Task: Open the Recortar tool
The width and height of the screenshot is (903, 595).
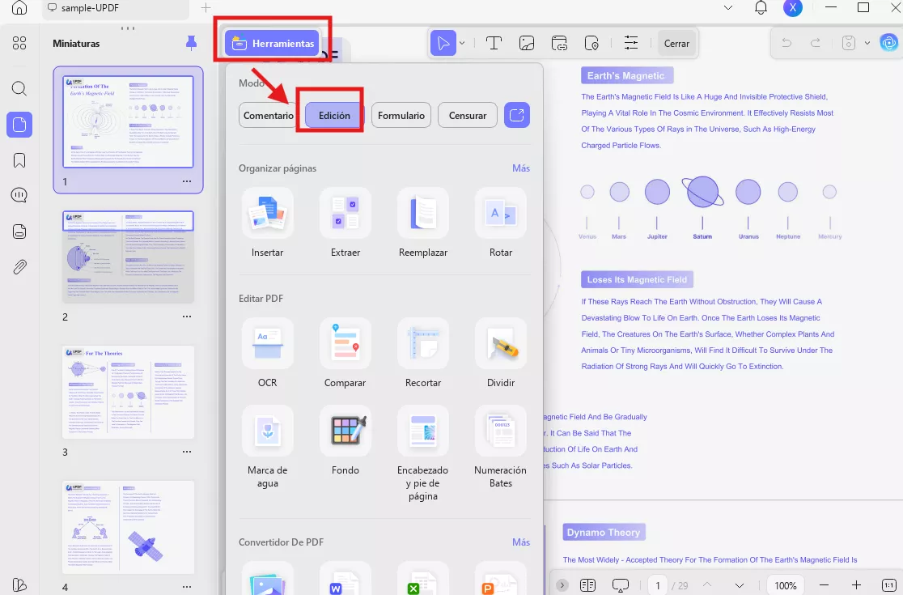Action: click(x=422, y=343)
